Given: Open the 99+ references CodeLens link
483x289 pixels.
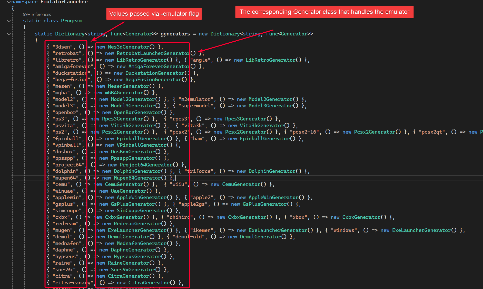Looking at the screenshot, I should click(37, 14).
